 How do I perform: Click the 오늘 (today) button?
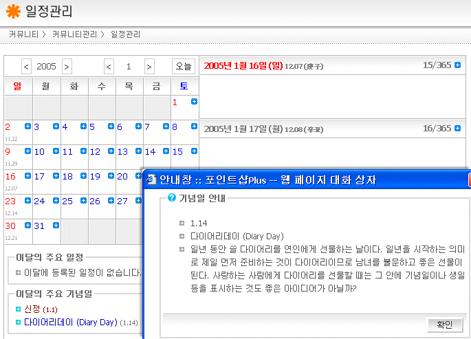[x=184, y=67]
